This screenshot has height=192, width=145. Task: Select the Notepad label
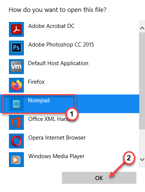pos(39,100)
